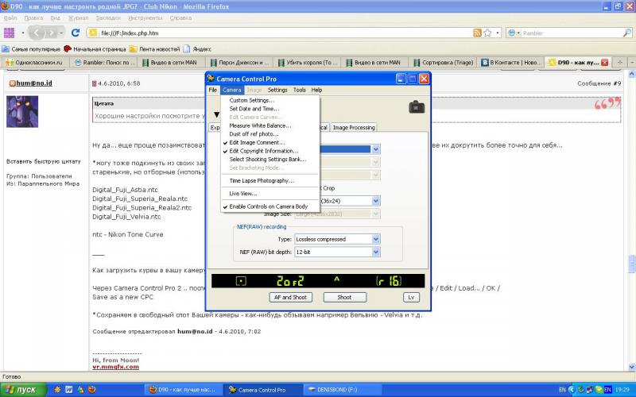This screenshot has width=636, height=397.
Task: Click the Firefox page vertical scrollbar thumb
Action: (x=631, y=264)
